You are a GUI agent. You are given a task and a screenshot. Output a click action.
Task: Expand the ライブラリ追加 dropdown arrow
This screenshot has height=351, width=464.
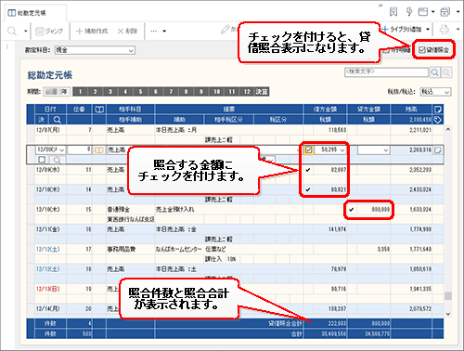[428, 30]
